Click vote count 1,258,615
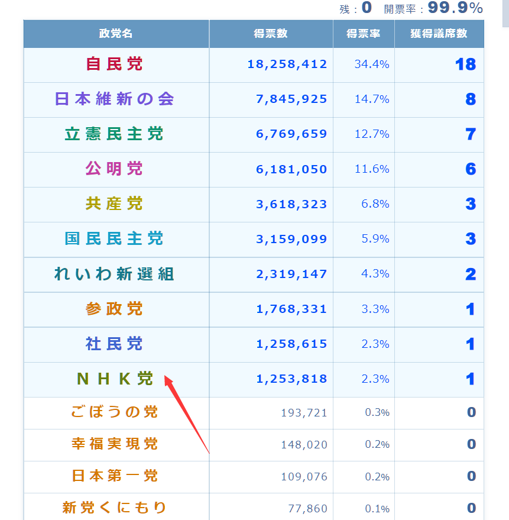 [x=291, y=344]
